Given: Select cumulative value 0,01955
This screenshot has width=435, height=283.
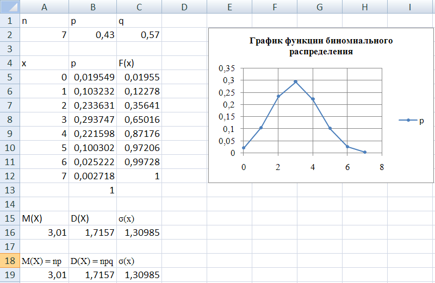Looking at the screenshot, I should pyautogui.click(x=139, y=77).
